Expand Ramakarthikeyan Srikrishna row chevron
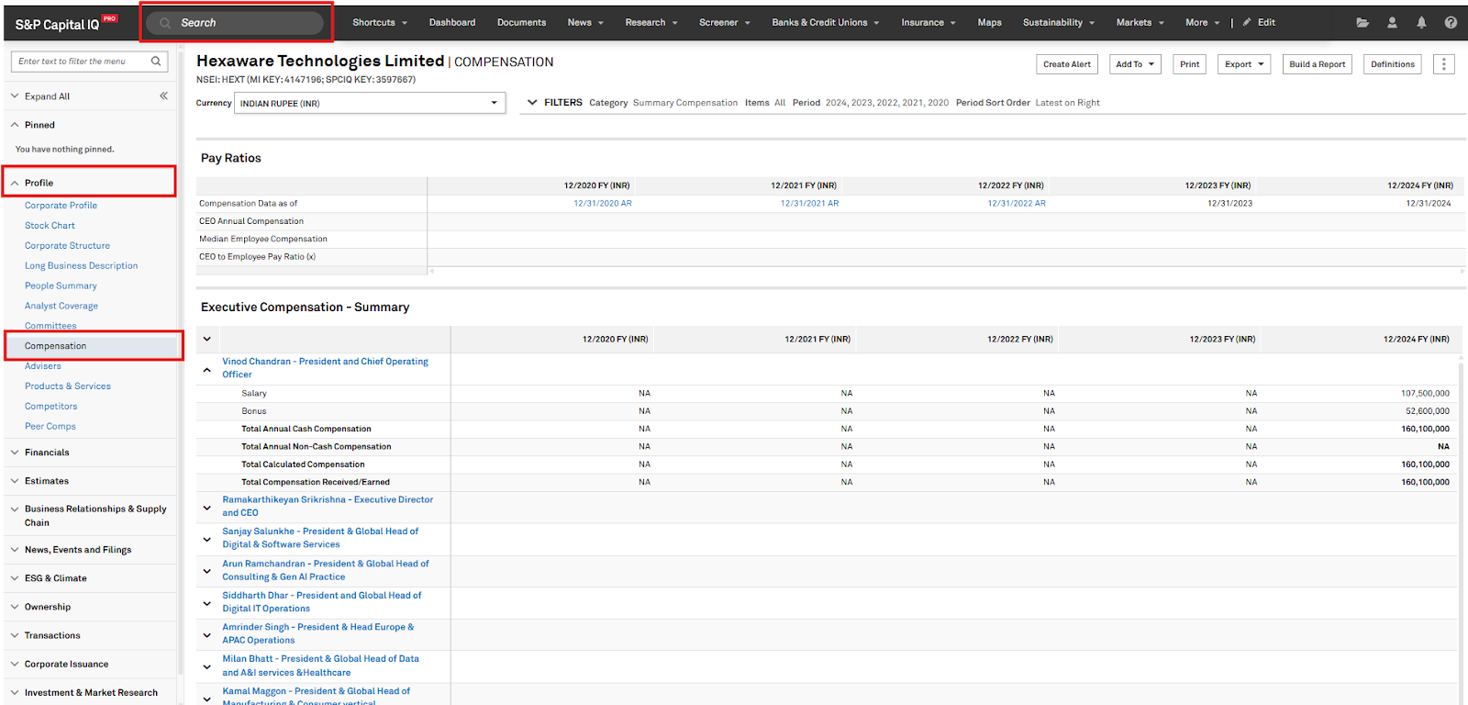This screenshot has height=705, width=1468. point(206,508)
